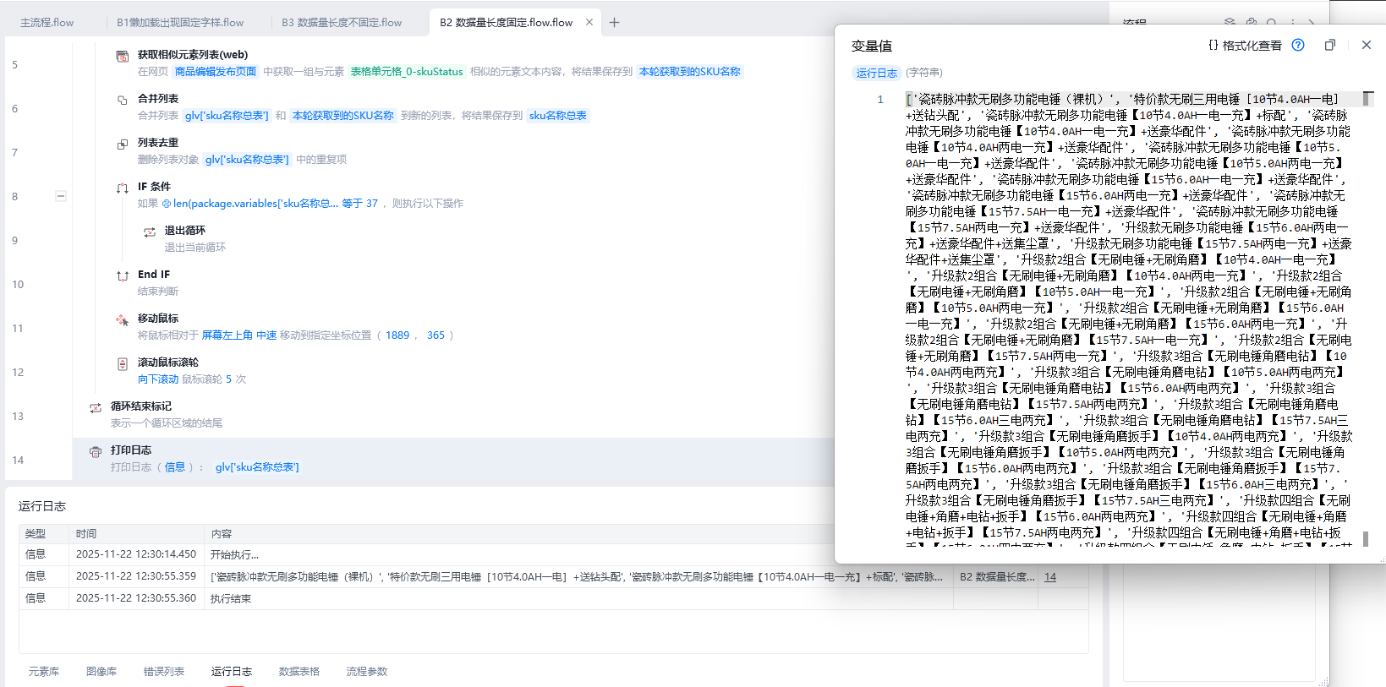
Task: Click the End IF step icon
Action: point(123,275)
